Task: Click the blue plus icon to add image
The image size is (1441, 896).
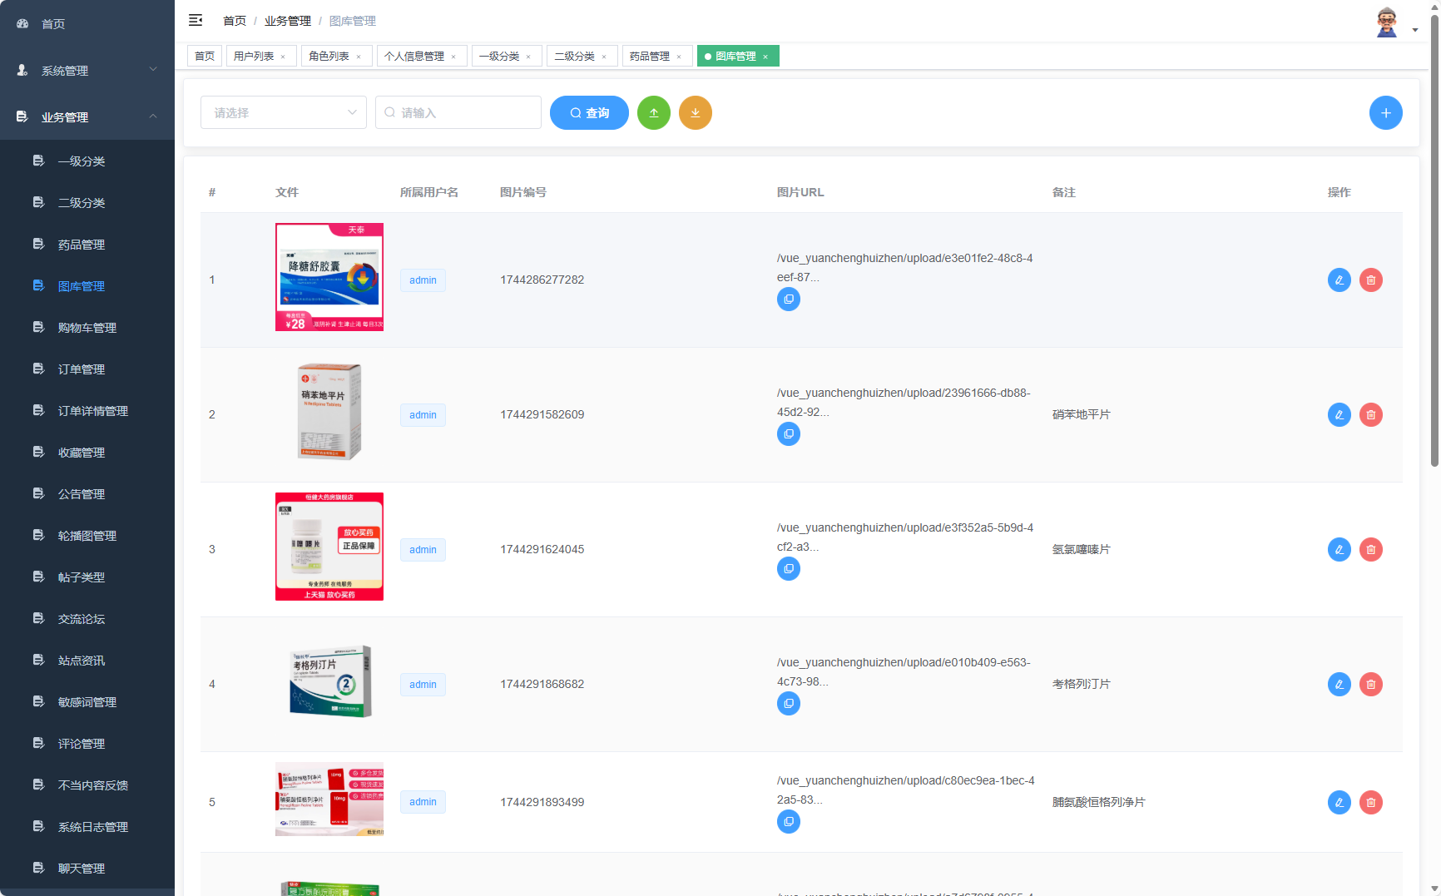Action: (1386, 112)
